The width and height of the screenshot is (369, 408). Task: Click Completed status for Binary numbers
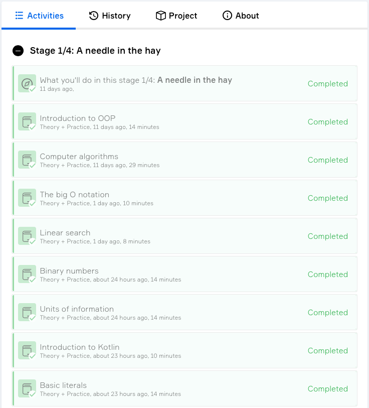328,274
